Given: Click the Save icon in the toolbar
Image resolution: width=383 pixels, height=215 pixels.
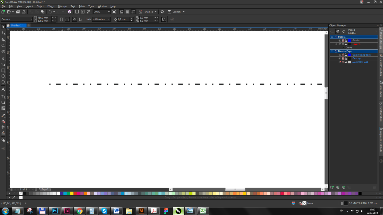Looking at the screenshot, I should click(18, 12).
